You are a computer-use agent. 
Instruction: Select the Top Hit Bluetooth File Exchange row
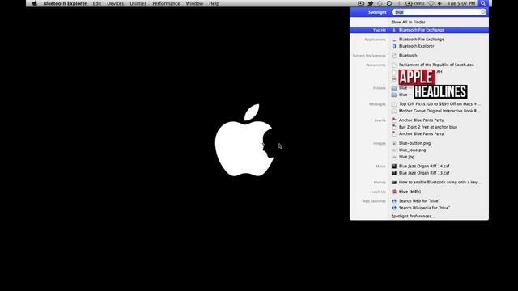[419, 30]
